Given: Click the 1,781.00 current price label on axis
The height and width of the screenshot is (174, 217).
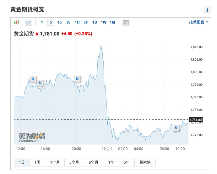Looking at the screenshot, I should coord(196,120).
